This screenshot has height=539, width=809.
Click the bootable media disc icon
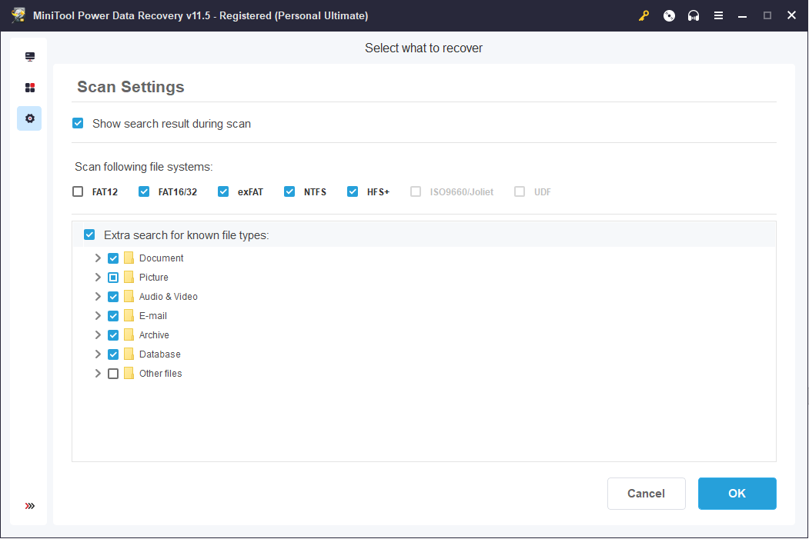669,16
